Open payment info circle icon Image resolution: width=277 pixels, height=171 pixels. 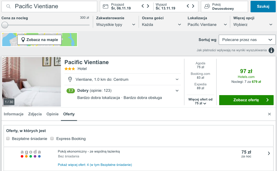(x=271, y=50)
